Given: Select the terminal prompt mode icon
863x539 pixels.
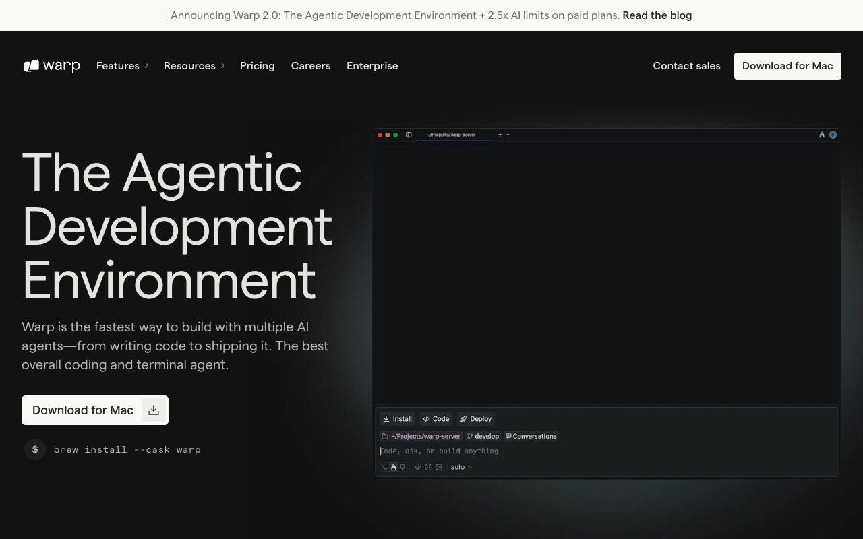Looking at the screenshot, I should (384, 467).
